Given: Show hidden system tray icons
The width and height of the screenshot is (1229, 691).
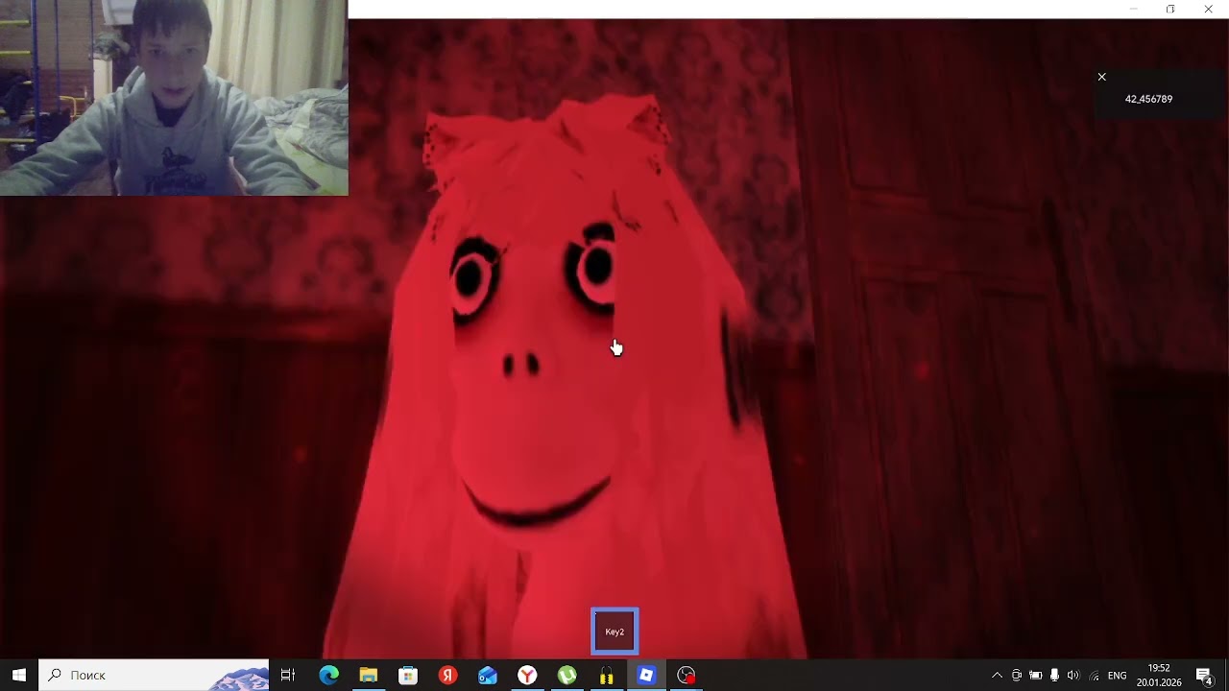Looking at the screenshot, I should pos(997,676).
